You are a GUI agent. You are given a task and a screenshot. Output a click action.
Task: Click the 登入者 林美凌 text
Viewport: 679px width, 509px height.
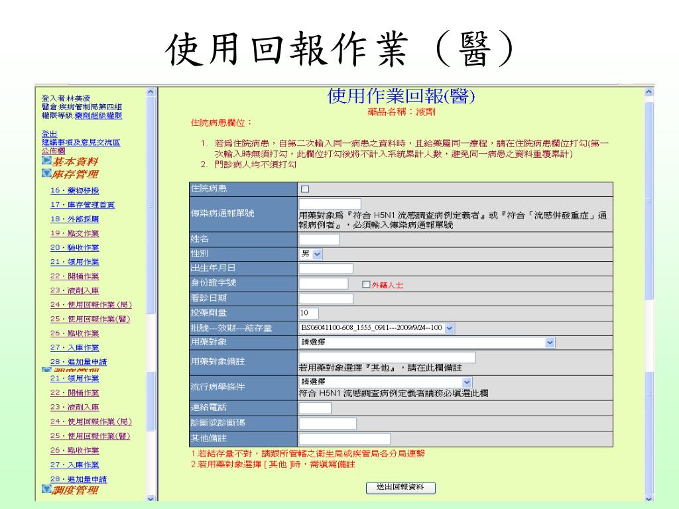pyautogui.click(x=66, y=98)
